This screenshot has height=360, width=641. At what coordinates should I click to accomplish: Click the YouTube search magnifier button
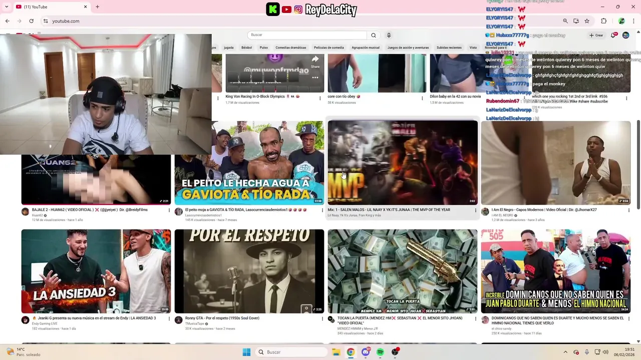(373, 35)
